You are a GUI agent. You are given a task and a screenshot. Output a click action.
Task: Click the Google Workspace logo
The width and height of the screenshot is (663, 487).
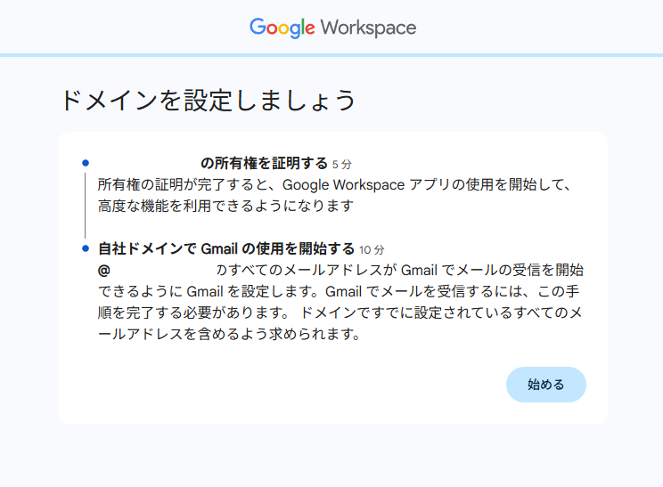[332, 28]
